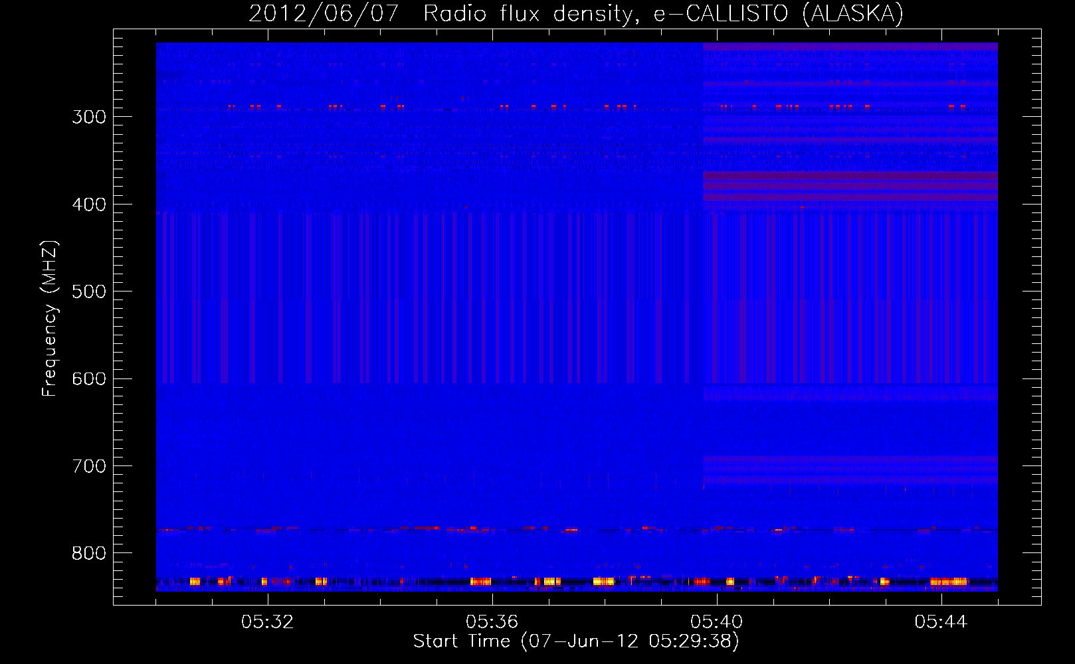Click the 'Start Time (07-Jun-12 05:29:38)' label

click(576, 641)
